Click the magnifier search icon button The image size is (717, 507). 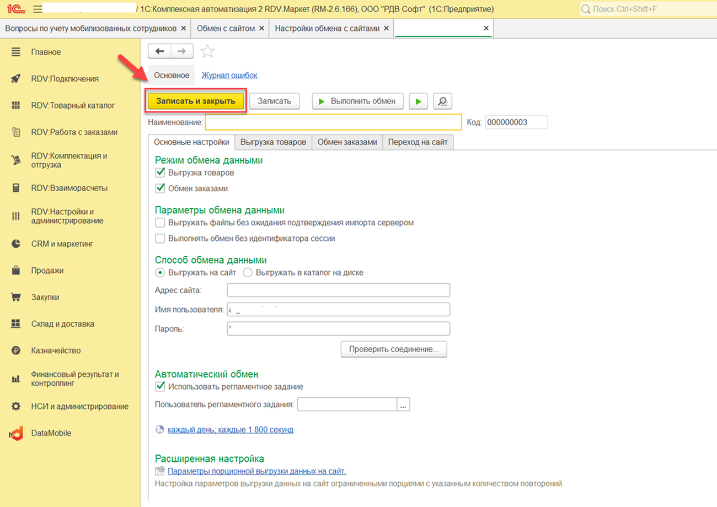tap(442, 101)
